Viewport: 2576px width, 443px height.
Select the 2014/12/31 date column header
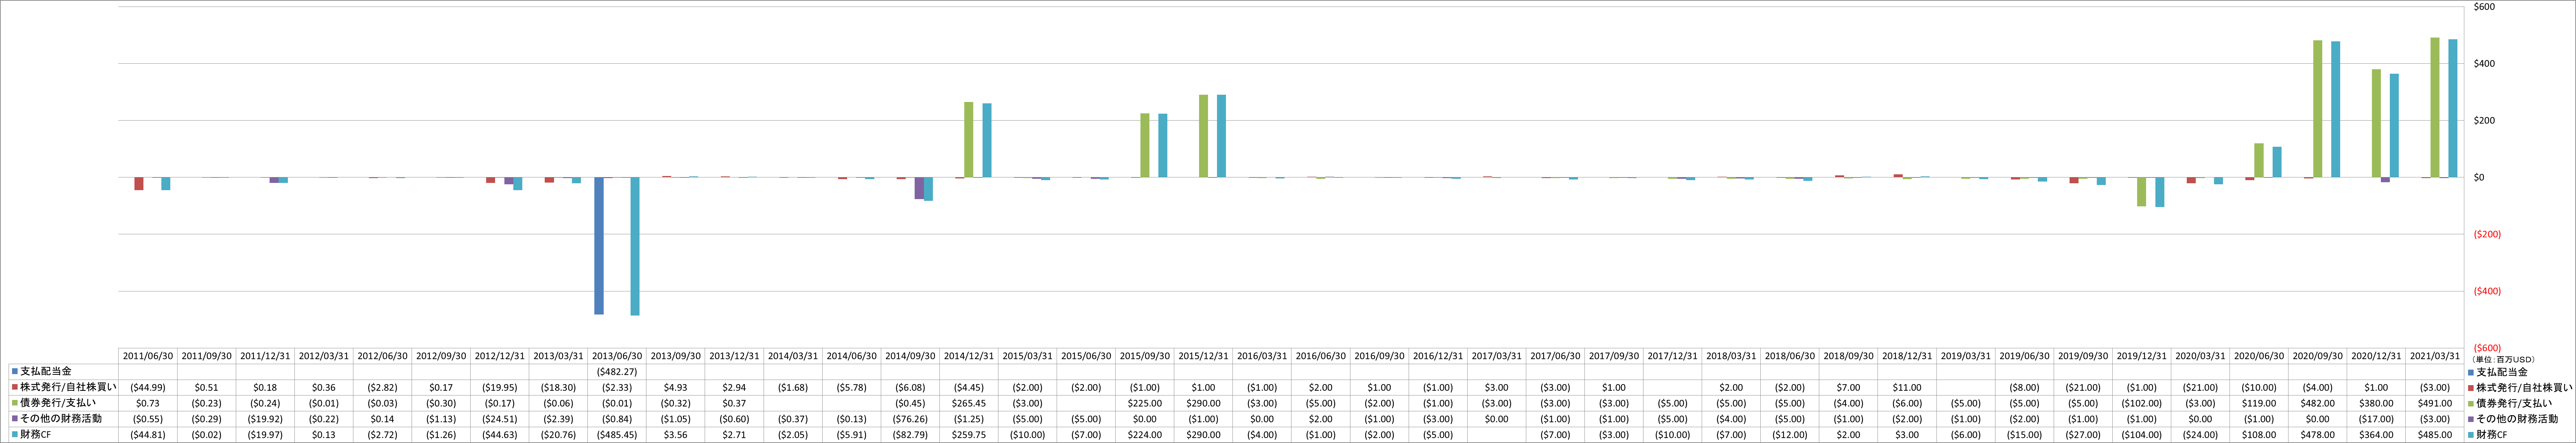(969, 356)
